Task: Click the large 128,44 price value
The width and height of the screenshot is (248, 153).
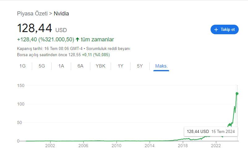Action: 34,28
